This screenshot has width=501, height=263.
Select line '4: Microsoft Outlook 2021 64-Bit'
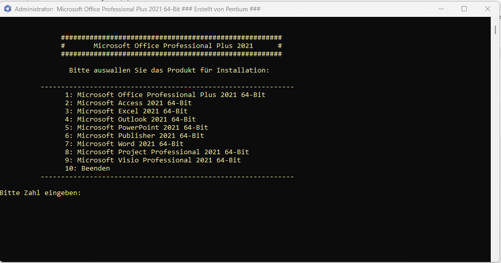(x=130, y=119)
